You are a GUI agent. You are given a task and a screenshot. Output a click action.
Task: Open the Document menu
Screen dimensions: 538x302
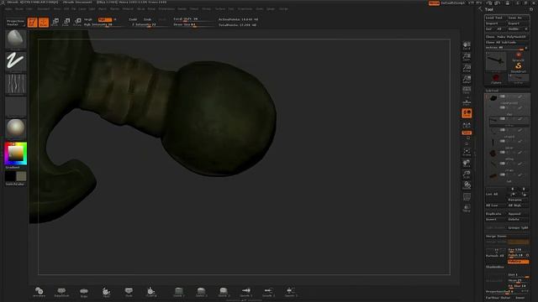point(43,9)
